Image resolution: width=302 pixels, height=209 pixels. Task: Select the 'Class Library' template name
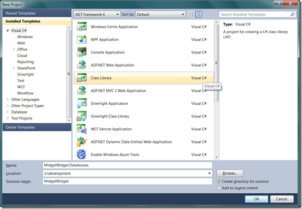[x=101, y=78]
